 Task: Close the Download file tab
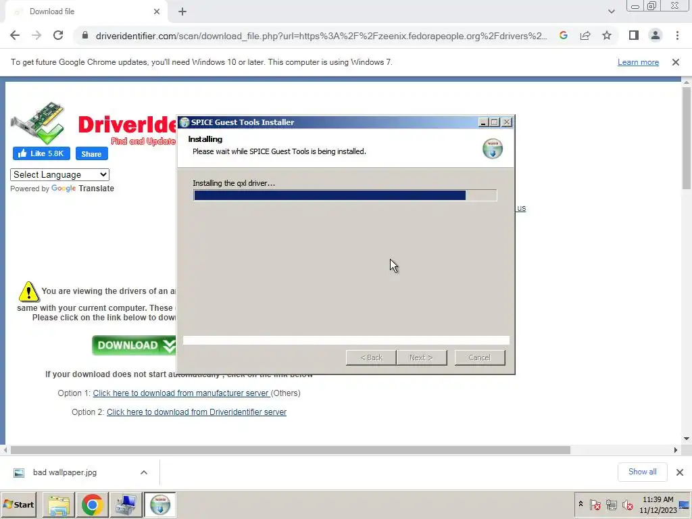pos(157,11)
